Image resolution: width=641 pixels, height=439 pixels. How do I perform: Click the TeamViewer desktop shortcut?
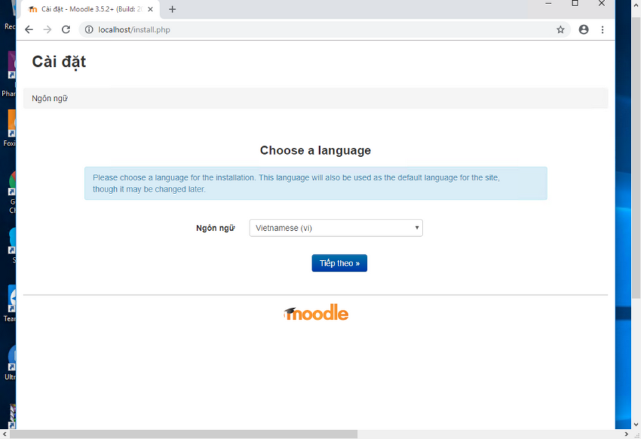10,303
